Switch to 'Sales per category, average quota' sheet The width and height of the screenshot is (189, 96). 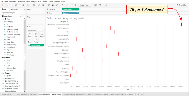[x=74, y=94]
